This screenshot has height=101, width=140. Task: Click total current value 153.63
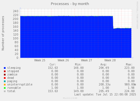click(x=53, y=91)
